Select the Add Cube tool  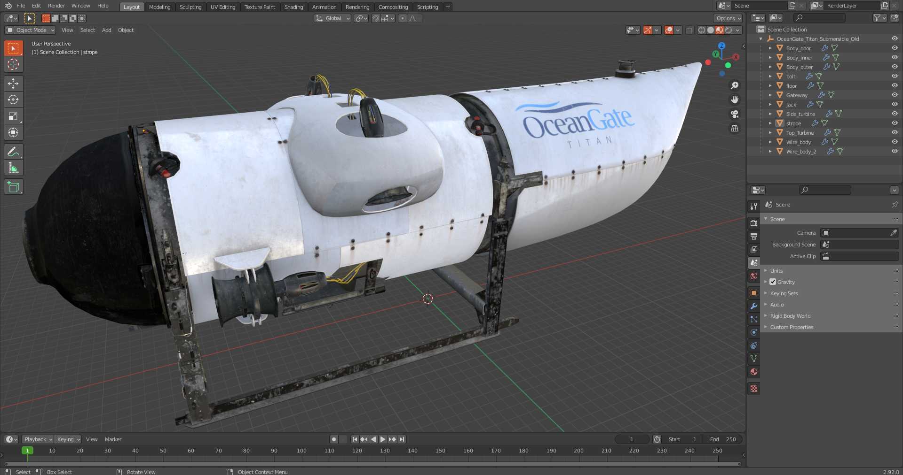click(13, 187)
